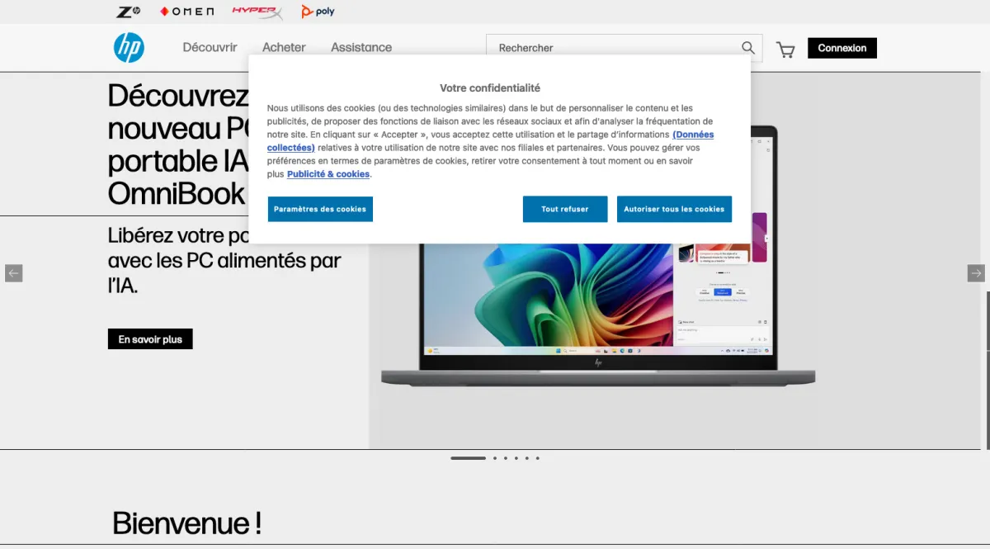
Task: Select the last carousel indicator dot
Action: [538, 458]
